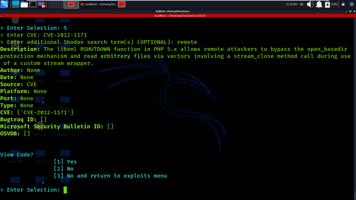Open the file manager from panel
This screenshot has height=200, width=356.
24,4
